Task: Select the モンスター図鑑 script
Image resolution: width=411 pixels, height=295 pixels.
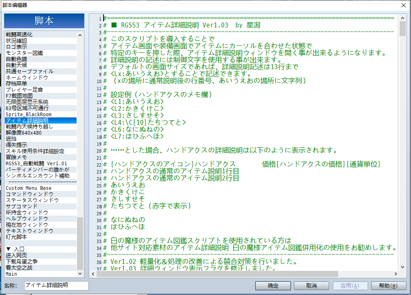Action: 41,53
